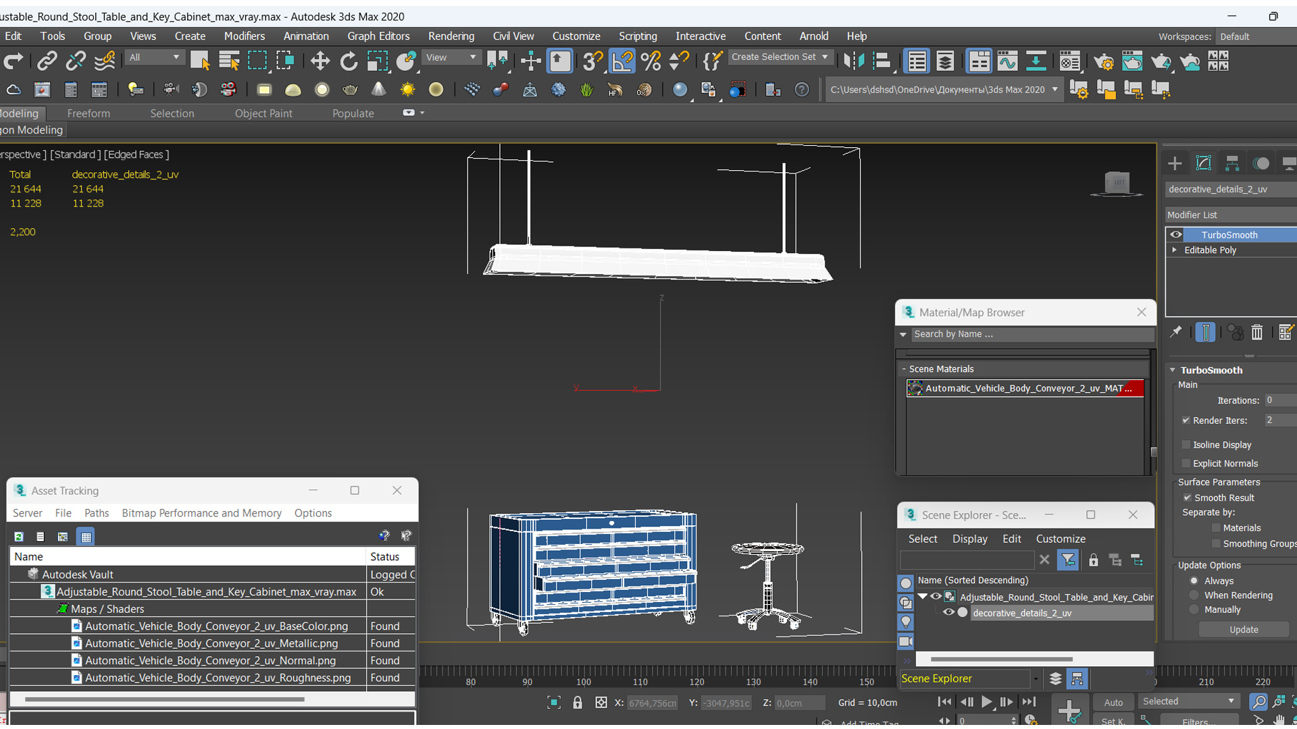Collapse the TurboSmooth rollout
Screen dimensions: 1297x729
click(1173, 371)
